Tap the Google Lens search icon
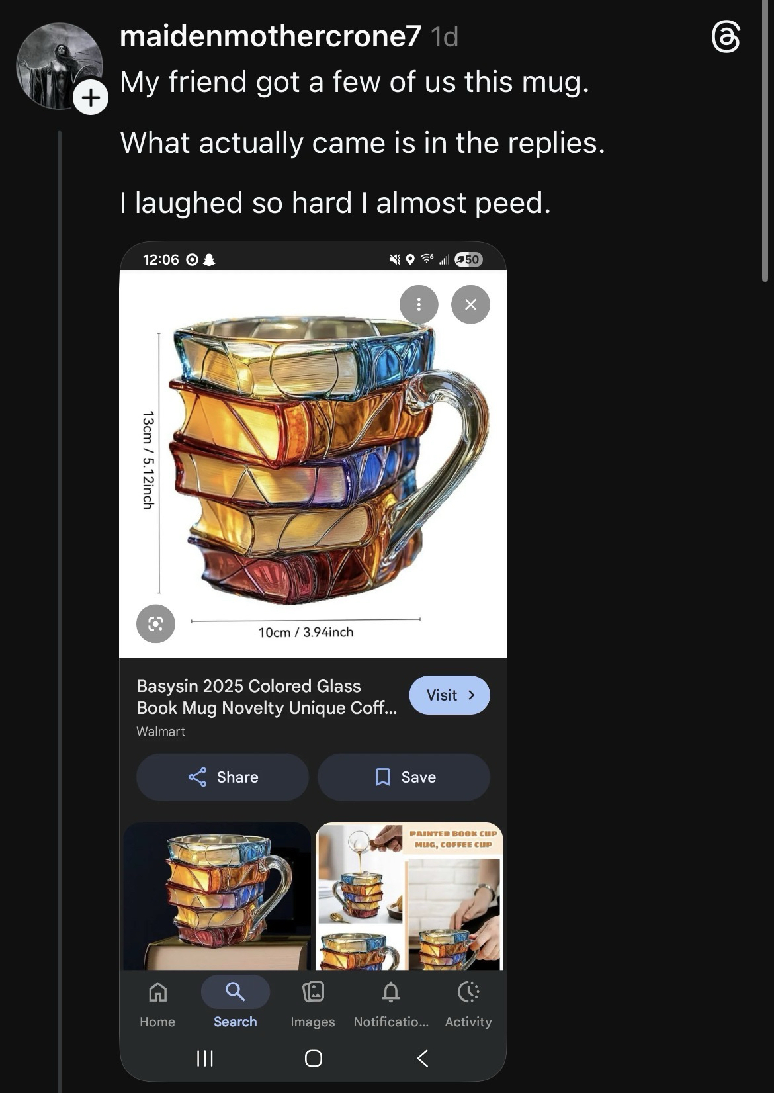 [x=155, y=623]
